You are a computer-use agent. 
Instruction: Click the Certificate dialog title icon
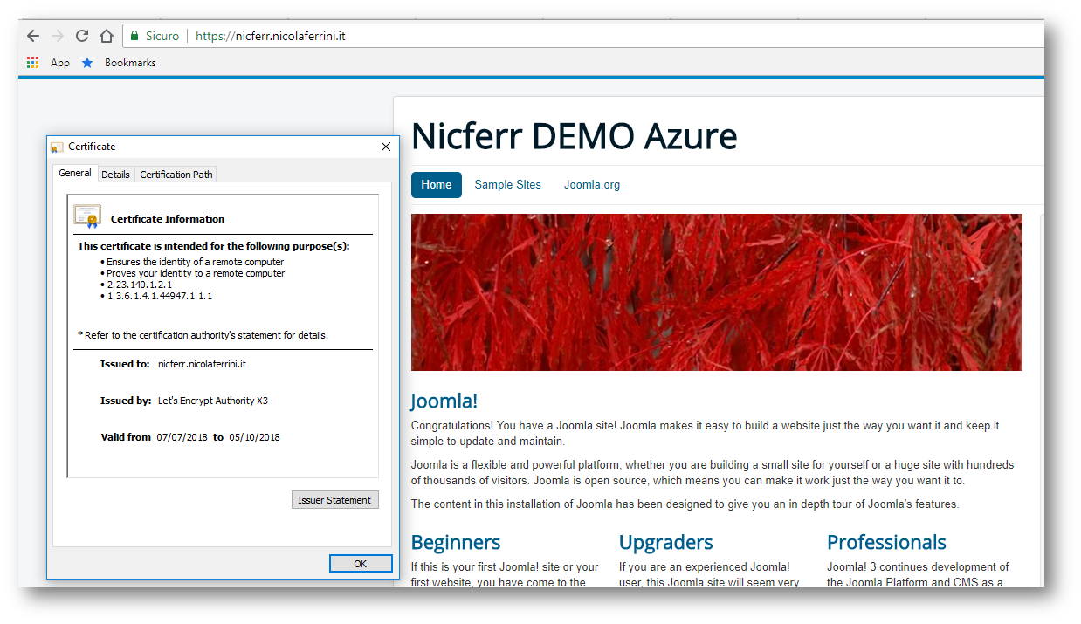[57, 147]
